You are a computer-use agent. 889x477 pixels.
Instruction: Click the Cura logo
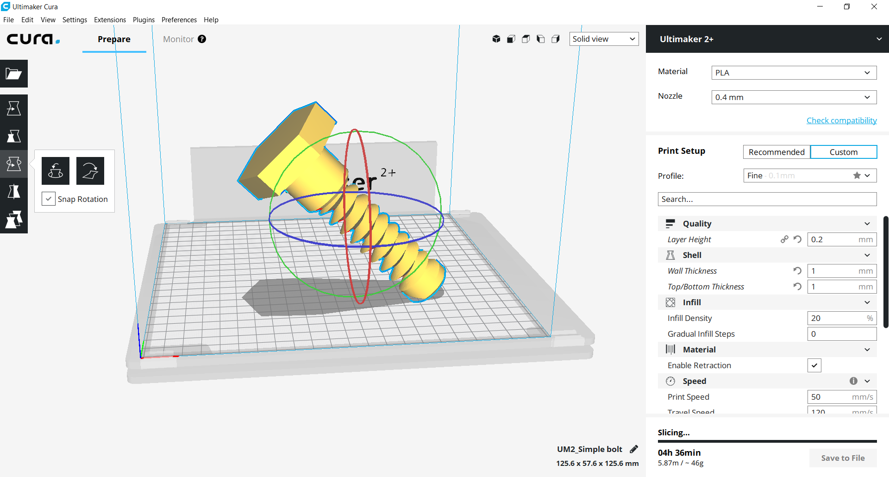(33, 39)
